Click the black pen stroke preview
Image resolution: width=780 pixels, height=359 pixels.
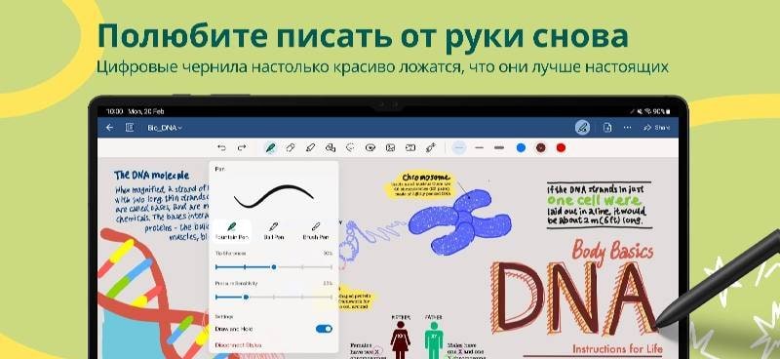pyautogui.click(x=273, y=196)
